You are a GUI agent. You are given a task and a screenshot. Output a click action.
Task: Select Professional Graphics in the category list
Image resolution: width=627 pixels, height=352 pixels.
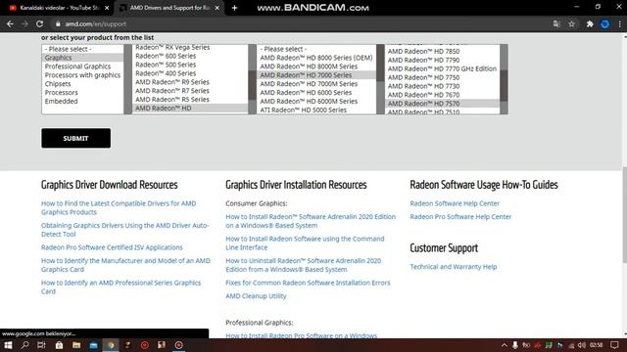pyautogui.click(x=82, y=66)
